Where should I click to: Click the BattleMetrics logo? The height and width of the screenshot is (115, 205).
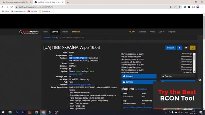click(29, 32)
